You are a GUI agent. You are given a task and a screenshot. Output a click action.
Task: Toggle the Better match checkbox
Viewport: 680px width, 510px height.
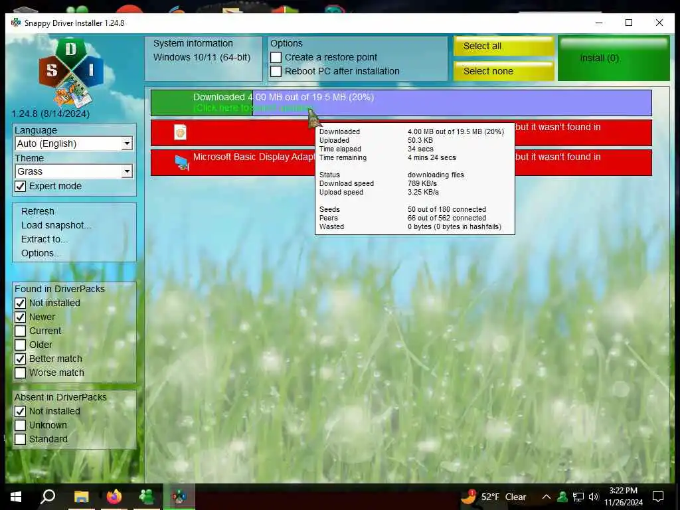(x=21, y=359)
